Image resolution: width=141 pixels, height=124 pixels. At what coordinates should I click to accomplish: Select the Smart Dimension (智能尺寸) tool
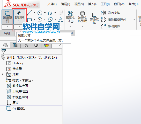point(19,17)
